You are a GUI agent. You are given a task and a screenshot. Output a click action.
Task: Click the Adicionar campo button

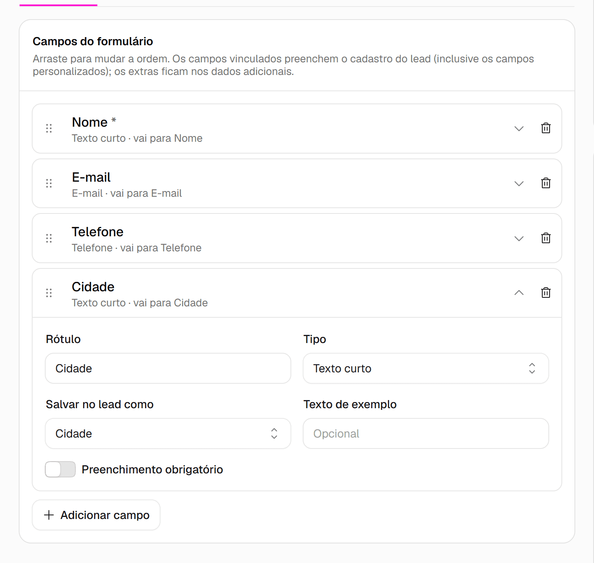click(96, 515)
